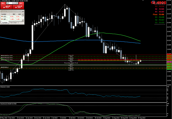
Task: Click the first buy 0.01 order label
Action: [7, 56]
